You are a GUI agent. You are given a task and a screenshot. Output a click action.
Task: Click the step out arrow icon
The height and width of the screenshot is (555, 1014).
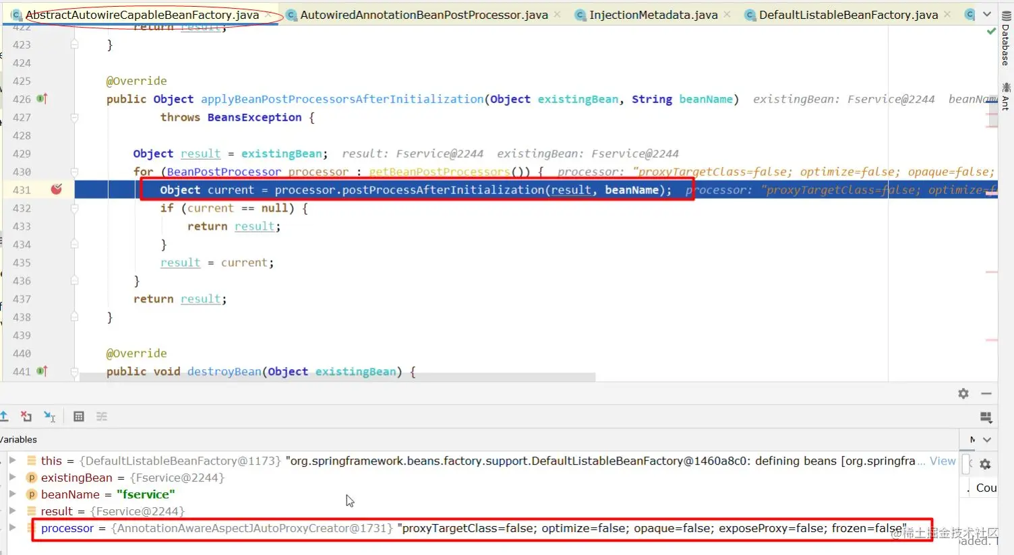(4, 416)
